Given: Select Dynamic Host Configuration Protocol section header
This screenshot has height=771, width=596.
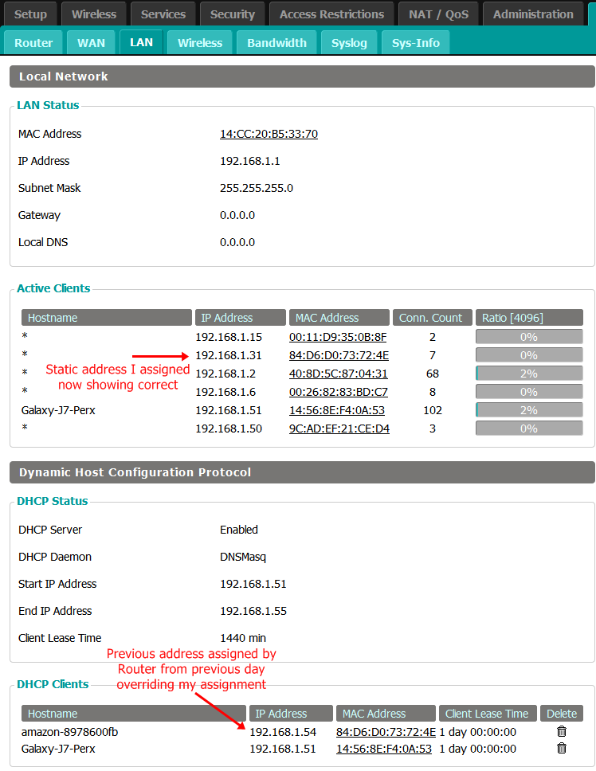Looking at the screenshot, I should click(x=302, y=472).
